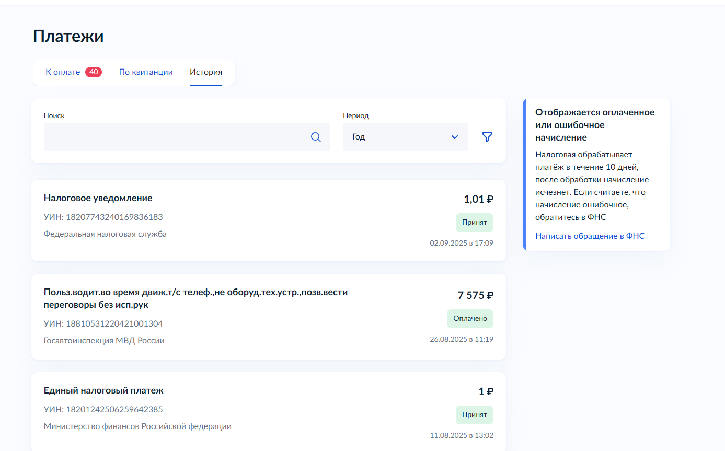This screenshot has width=725, height=451.
Task: Select the История tab
Action: 206,72
